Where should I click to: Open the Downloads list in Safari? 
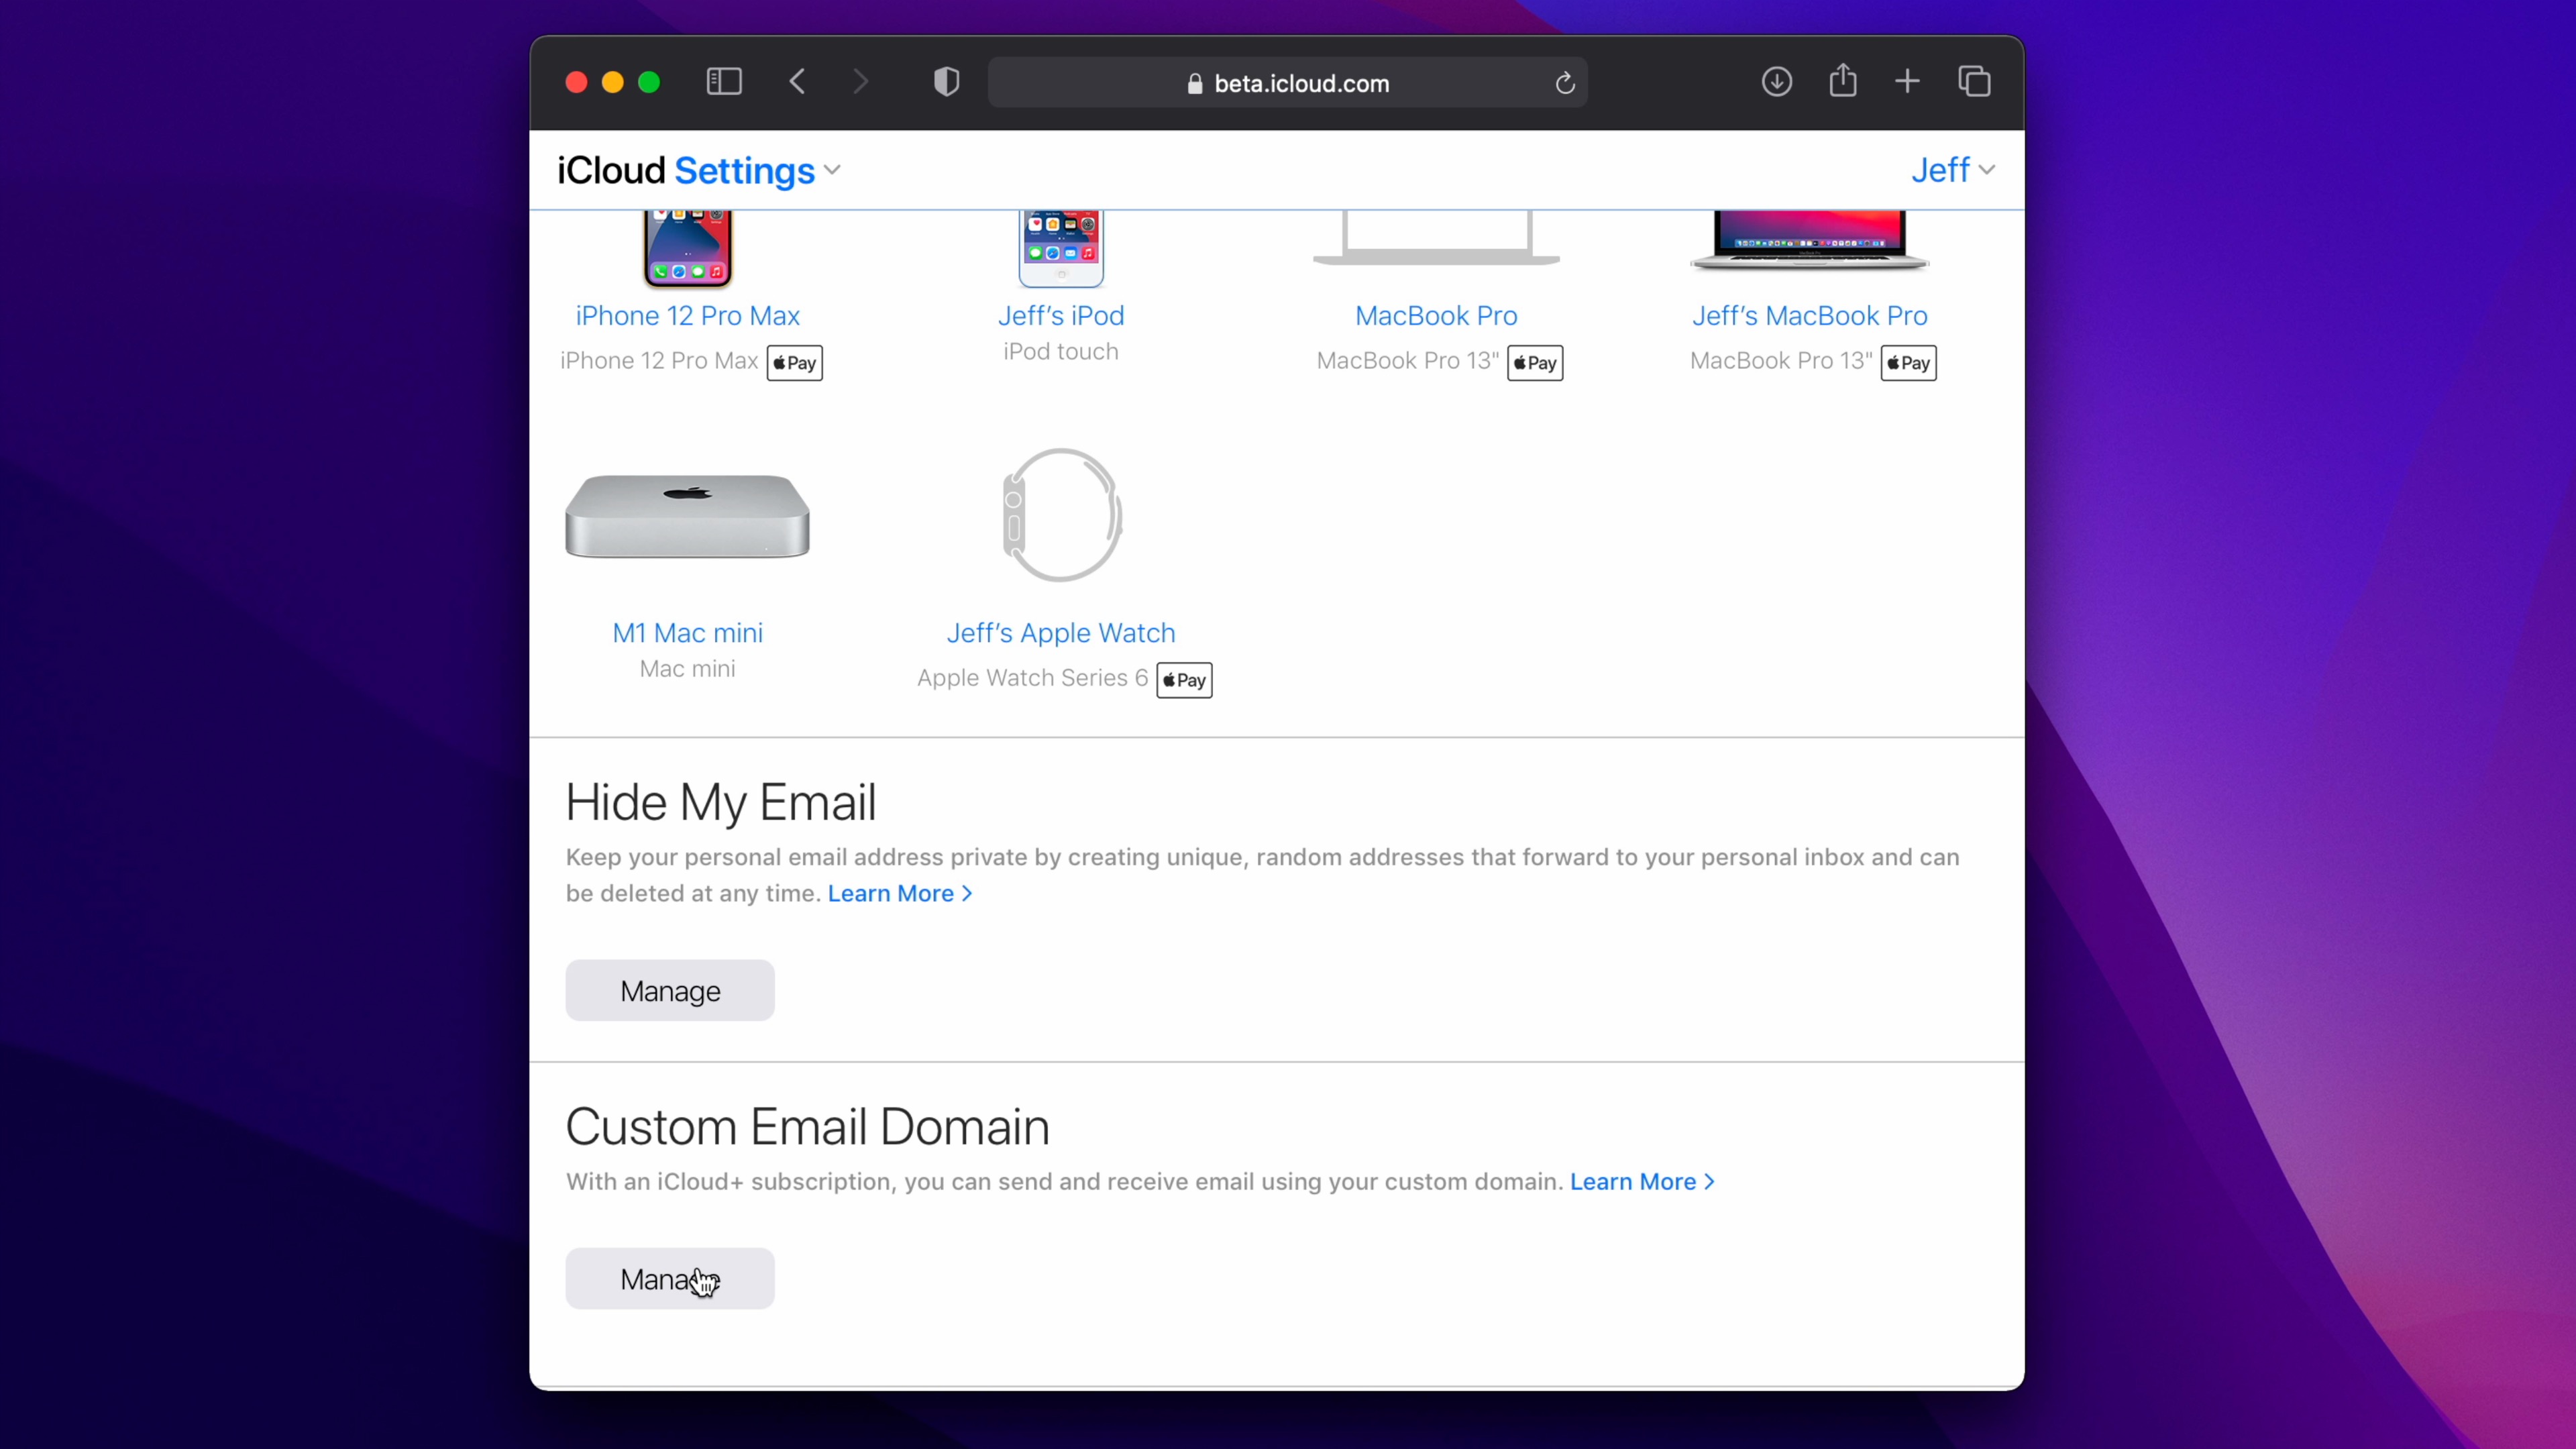1776,82
